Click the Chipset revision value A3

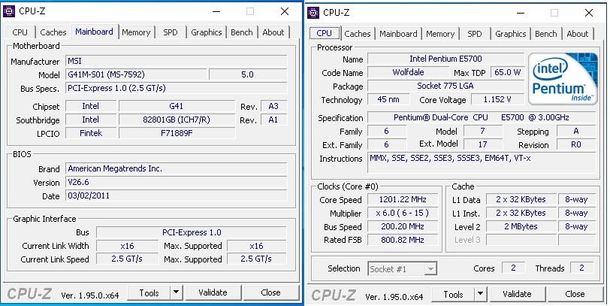(x=273, y=106)
